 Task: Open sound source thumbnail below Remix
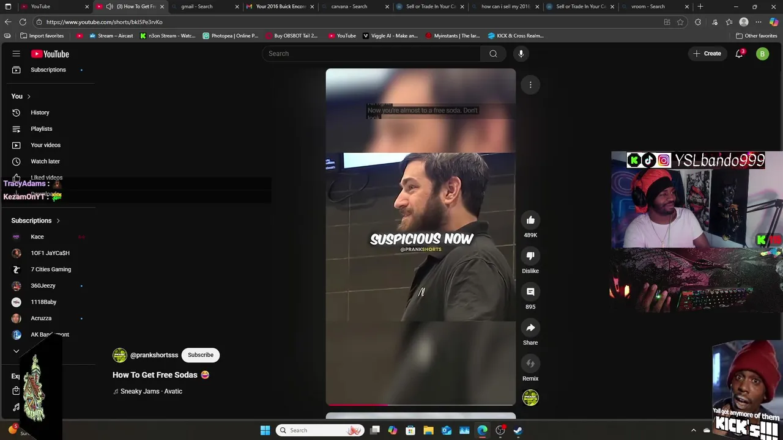point(530,398)
